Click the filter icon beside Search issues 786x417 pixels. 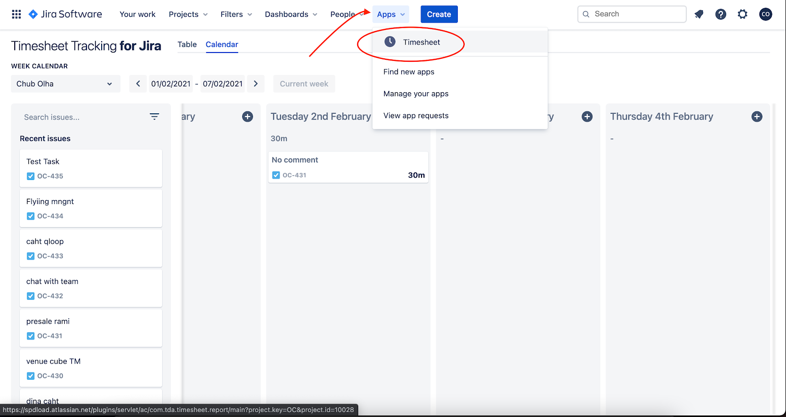click(x=154, y=117)
